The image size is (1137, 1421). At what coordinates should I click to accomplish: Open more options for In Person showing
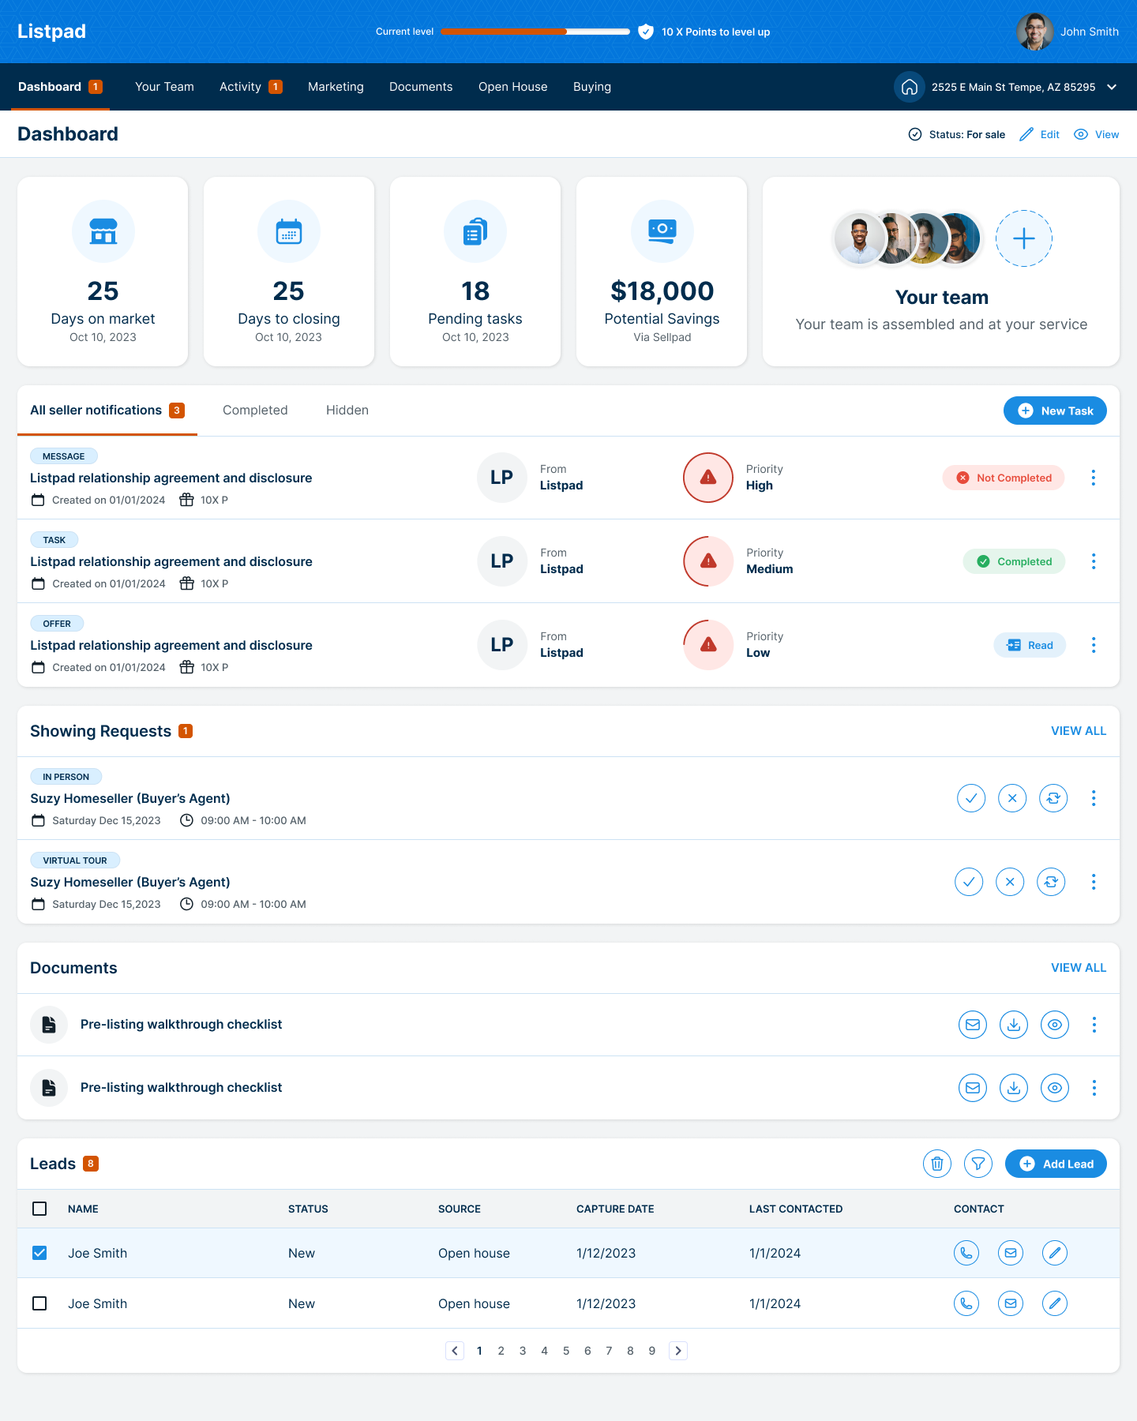pyautogui.click(x=1094, y=798)
